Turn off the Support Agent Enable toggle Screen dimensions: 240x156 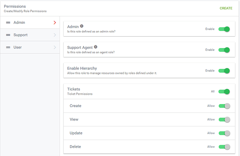click(x=224, y=50)
